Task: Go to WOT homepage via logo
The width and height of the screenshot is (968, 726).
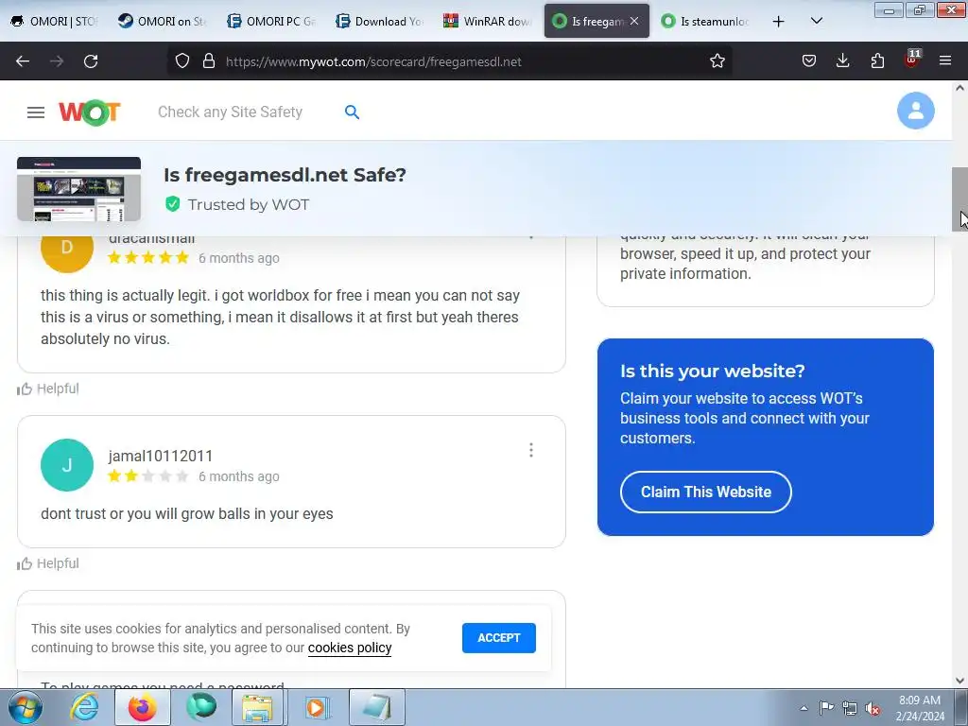Action: 90,112
